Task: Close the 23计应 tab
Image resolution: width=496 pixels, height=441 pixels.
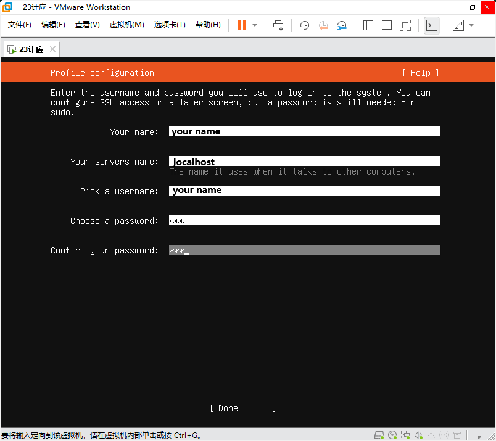Action: [53, 49]
